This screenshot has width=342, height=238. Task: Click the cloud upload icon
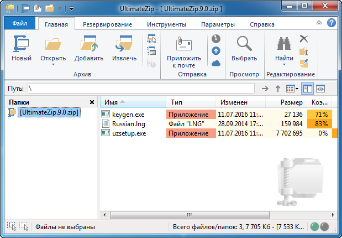216,63
